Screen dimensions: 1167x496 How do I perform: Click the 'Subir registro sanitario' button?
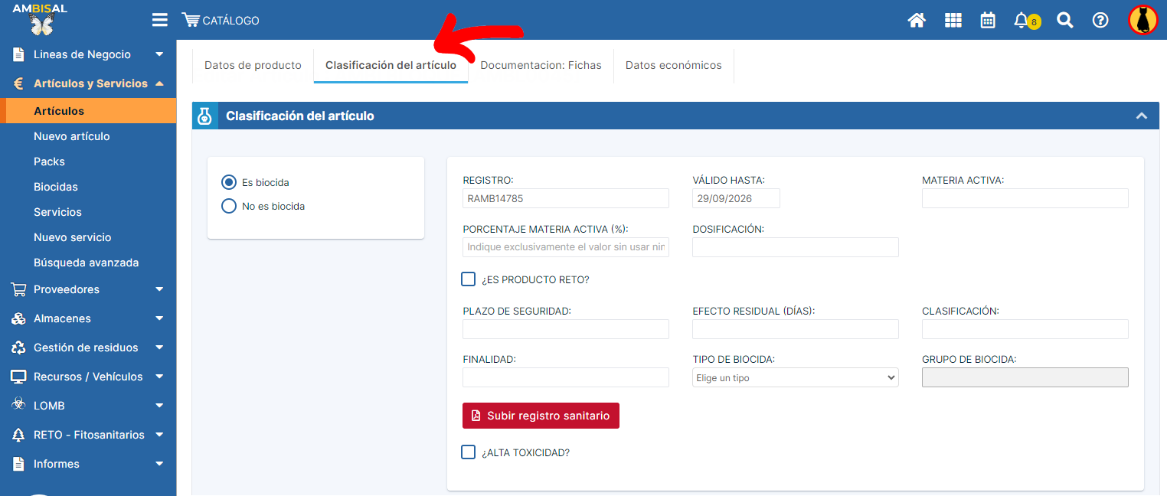point(541,416)
